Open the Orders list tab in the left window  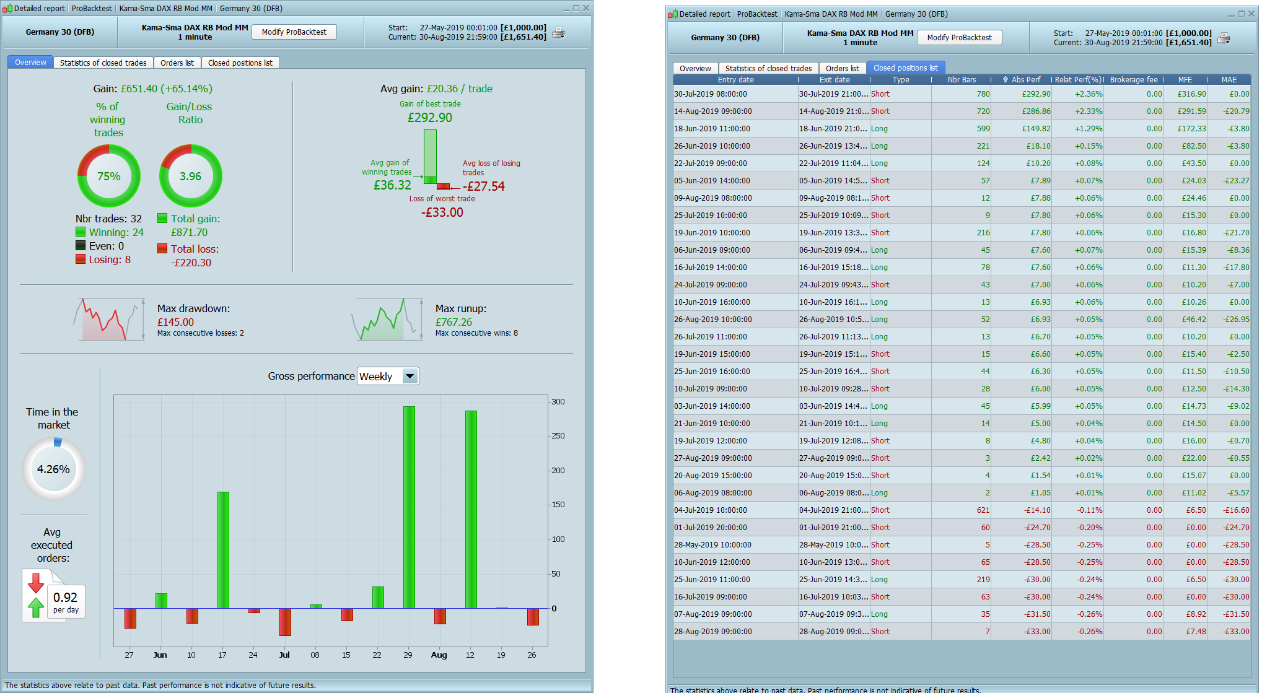(177, 63)
